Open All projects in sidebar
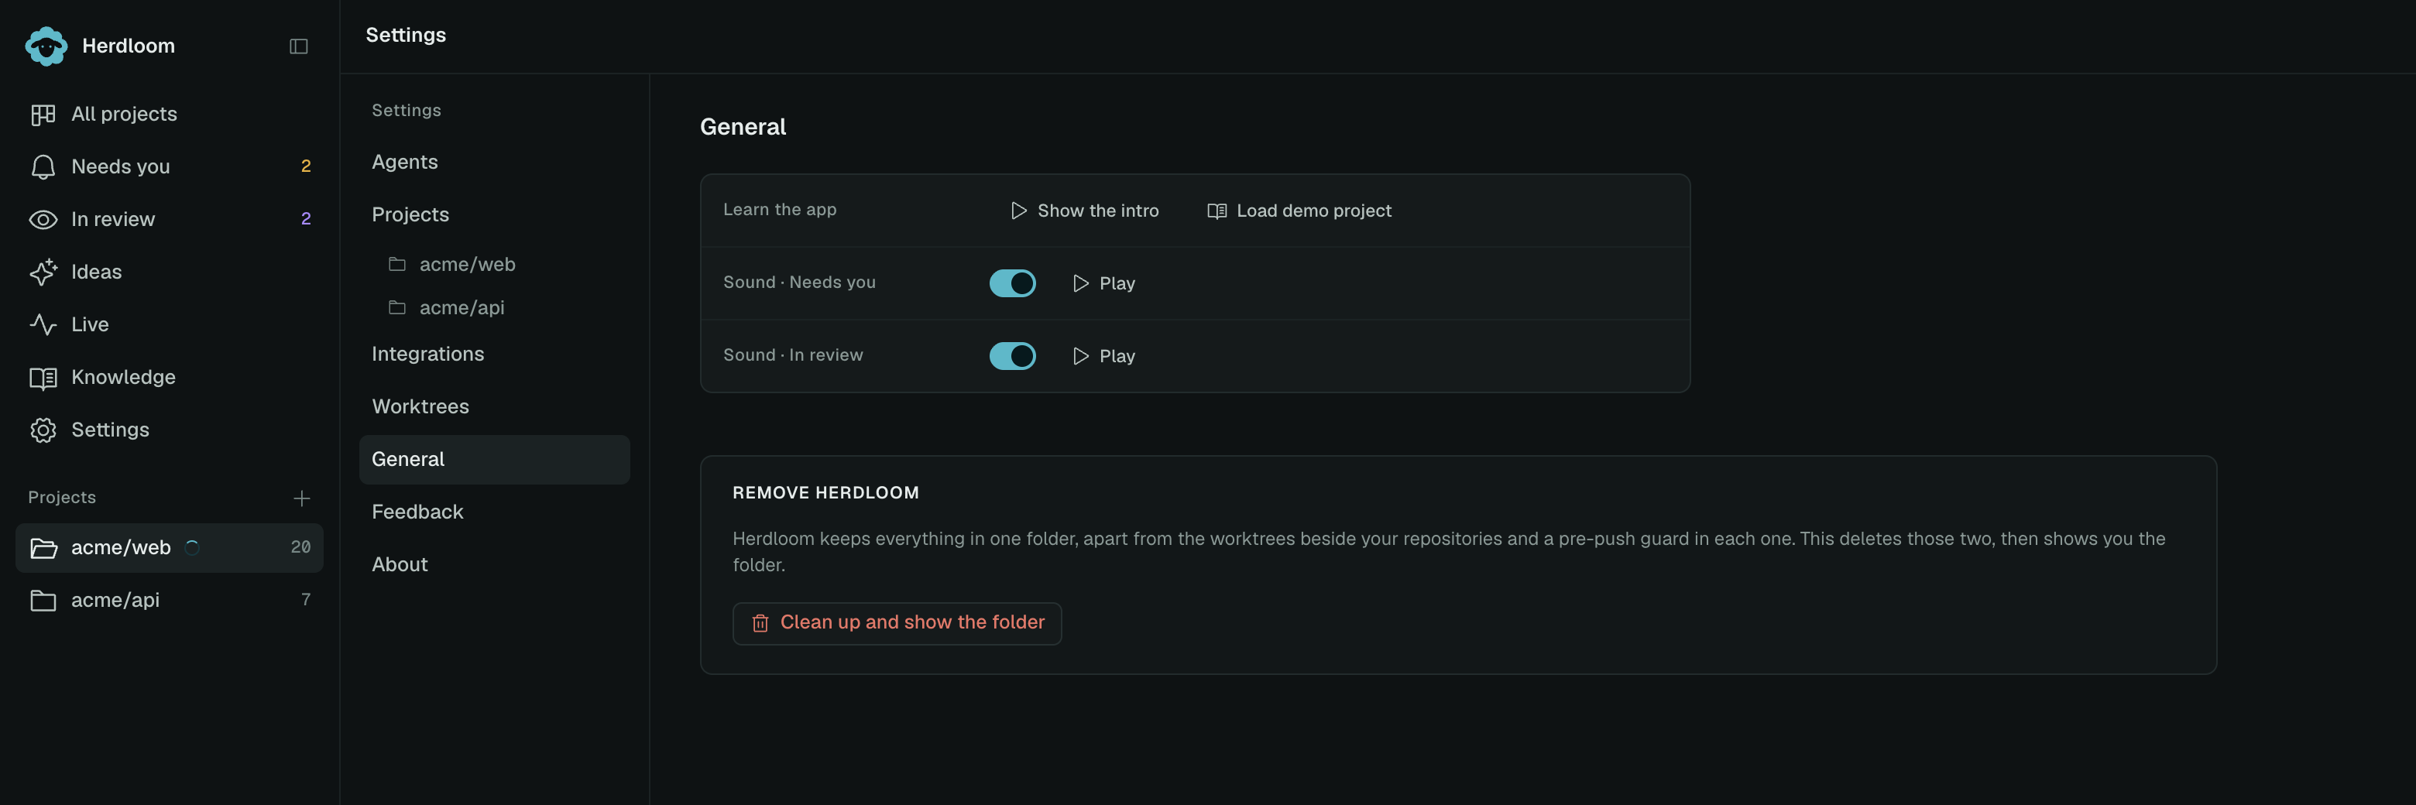Screen dimensions: 2416x805 (x=170, y=115)
